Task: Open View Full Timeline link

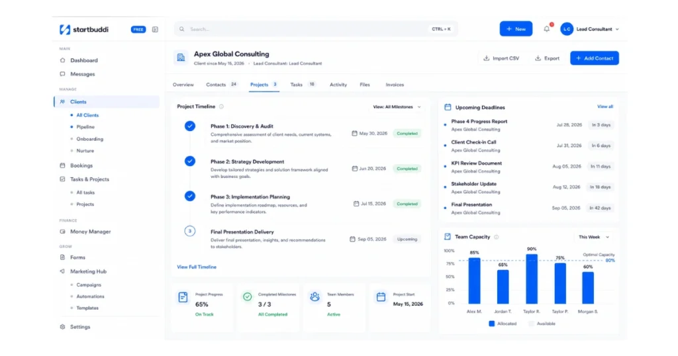Action: [197, 267]
